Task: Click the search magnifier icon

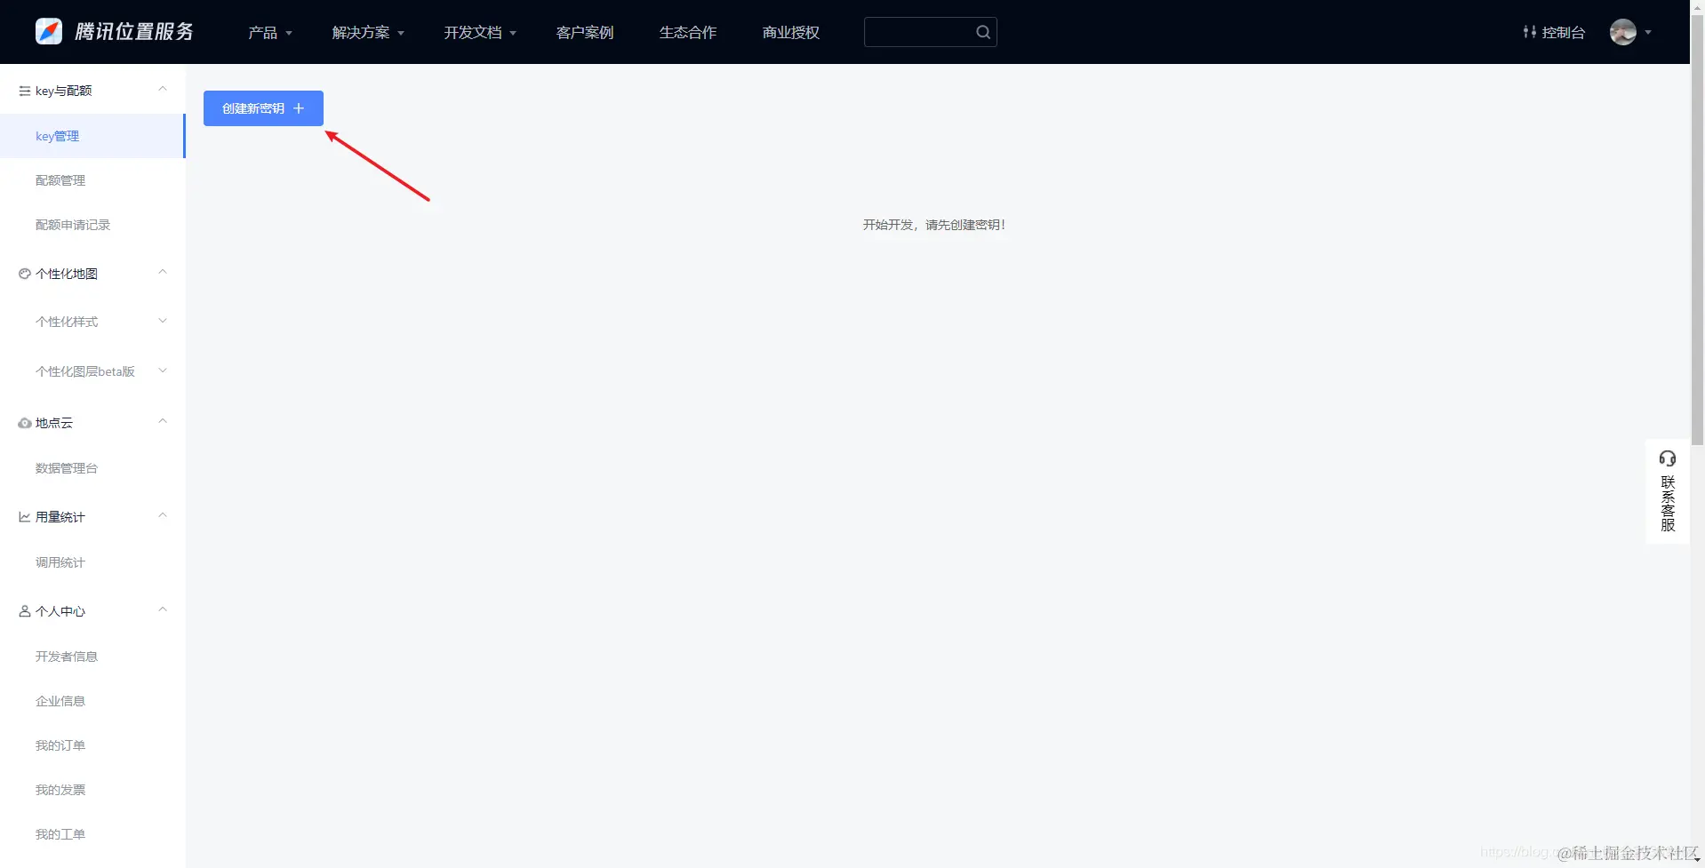Action: click(x=982, y=32)
